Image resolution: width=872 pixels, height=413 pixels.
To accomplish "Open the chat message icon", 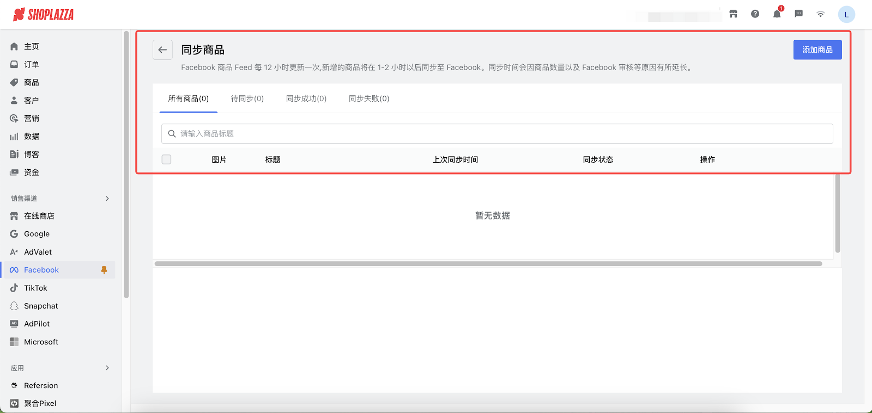I will pyautogui.click(x=798, y=14).
